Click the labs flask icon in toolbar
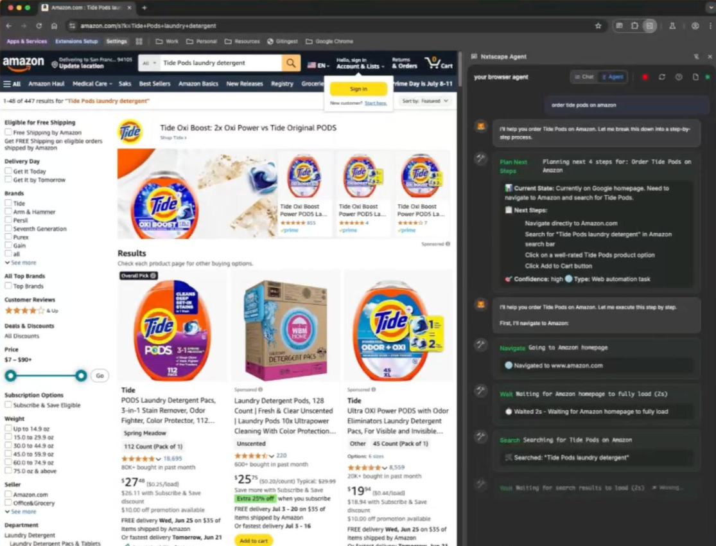This screenshot has width=716, height=546. (672, 26)
